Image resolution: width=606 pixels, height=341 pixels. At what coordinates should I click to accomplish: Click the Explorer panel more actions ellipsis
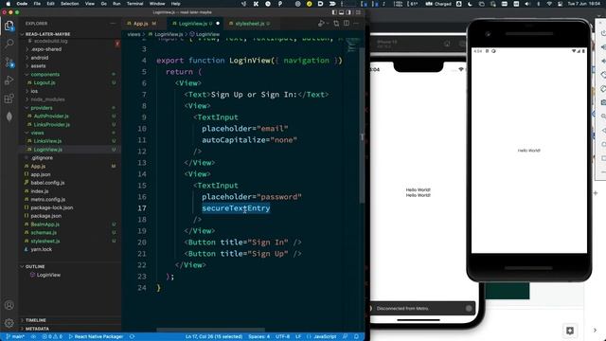(113, 24)
